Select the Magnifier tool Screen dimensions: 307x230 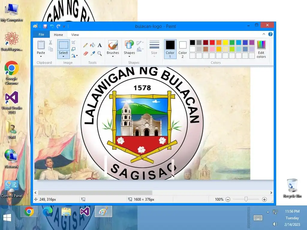pos(100,53)
